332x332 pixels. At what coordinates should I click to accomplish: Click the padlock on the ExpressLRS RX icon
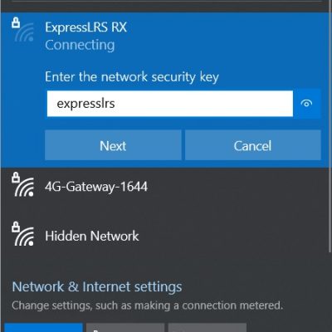[16, 22]
